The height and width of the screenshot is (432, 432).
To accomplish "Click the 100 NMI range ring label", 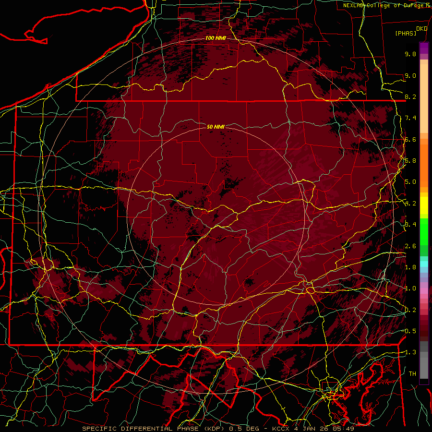I will click(216, 38).
